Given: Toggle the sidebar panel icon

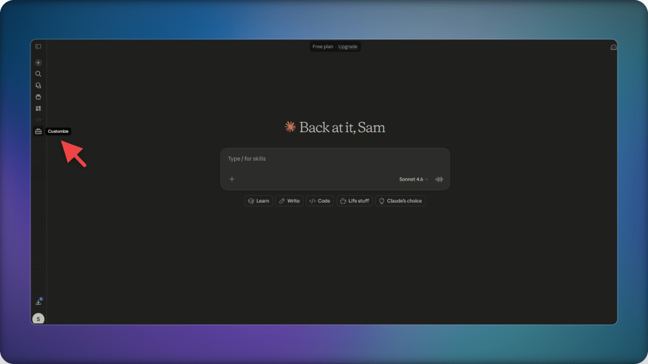Looking at the screenshot, I should tap(38, 47).
